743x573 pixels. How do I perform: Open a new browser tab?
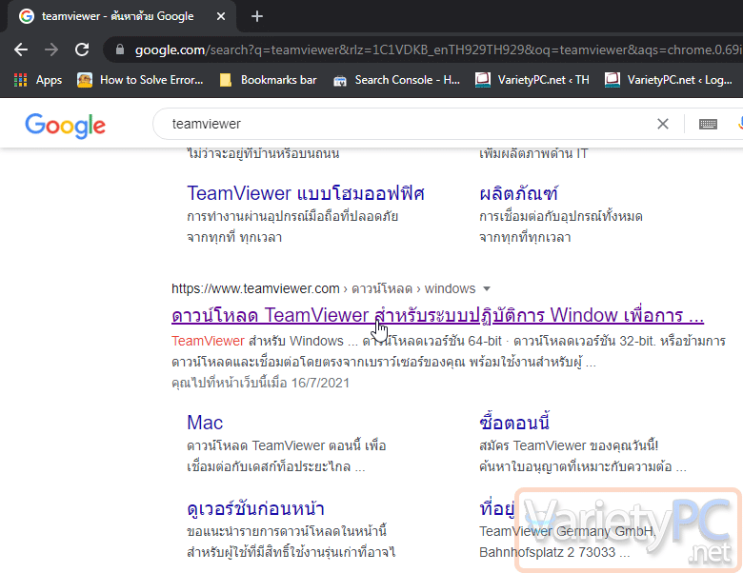click(257, 16)
